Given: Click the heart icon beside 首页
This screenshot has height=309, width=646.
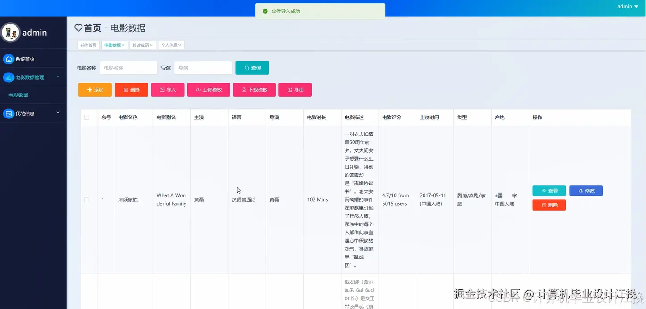Looking at the screenshot, I should coord(78,28).
